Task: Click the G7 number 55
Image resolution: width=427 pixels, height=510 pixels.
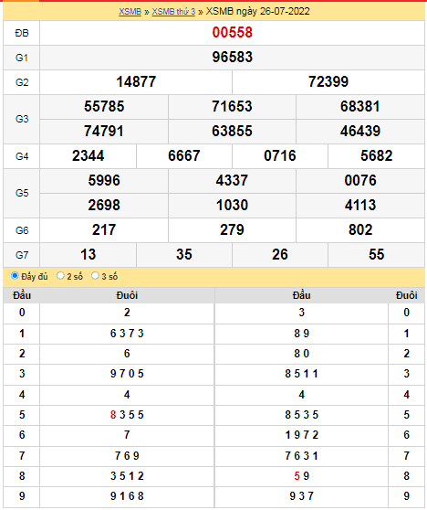Action: tap(376, 255)
